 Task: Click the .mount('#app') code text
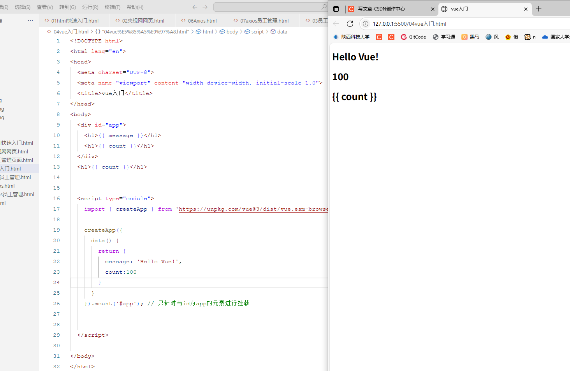117,304
